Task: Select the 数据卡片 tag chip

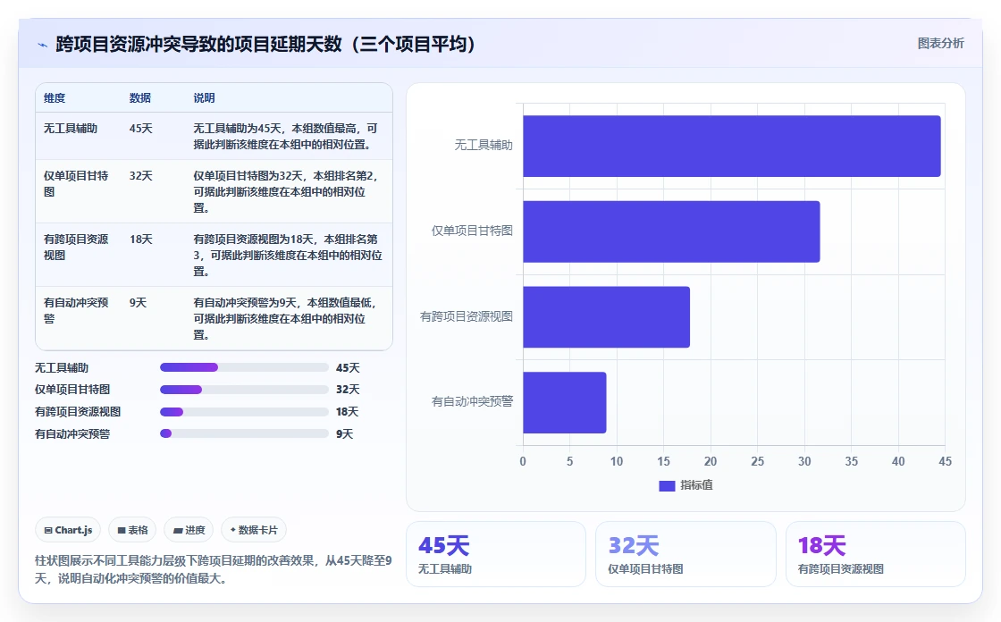Action: [254, 530]
